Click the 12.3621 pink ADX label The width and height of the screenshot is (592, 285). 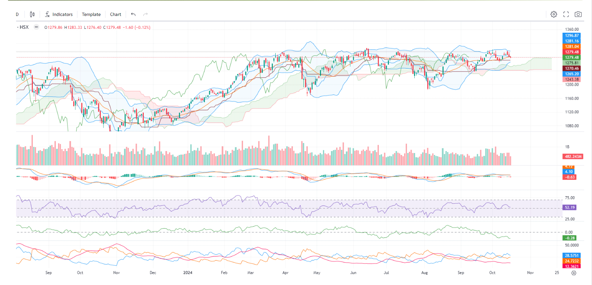click(x=571, y=266)
